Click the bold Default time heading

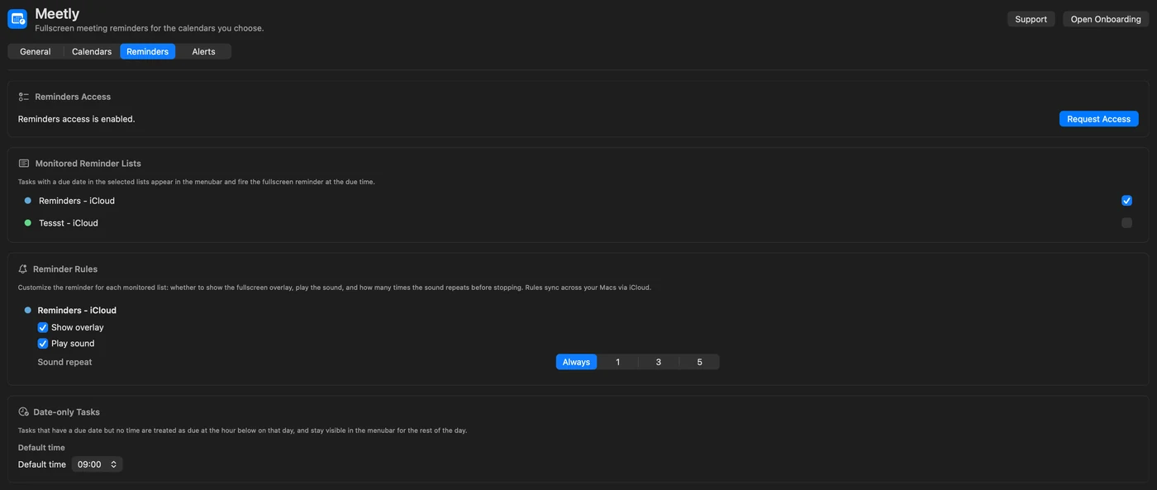(41, 448)
